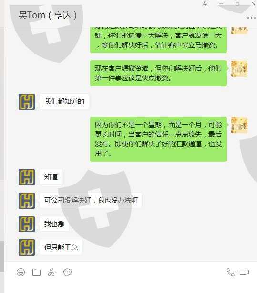257x293 pixels.
Task: Click the H avatar beside 知道 message
Action: click(27, 177)
